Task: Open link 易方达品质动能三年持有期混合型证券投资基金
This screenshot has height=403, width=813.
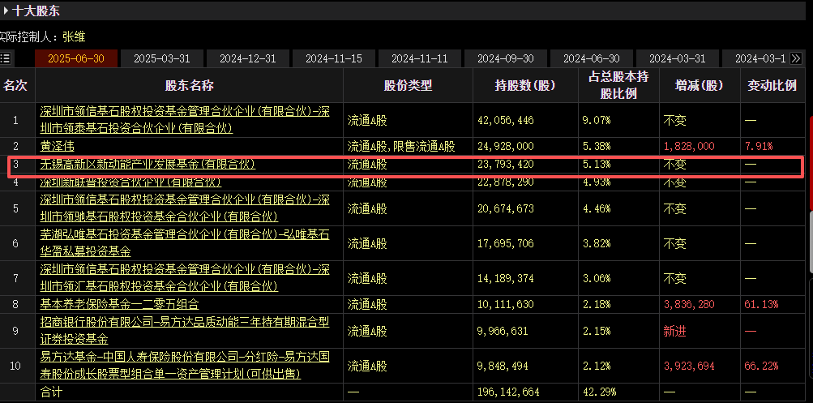Action: coord(185,331)
